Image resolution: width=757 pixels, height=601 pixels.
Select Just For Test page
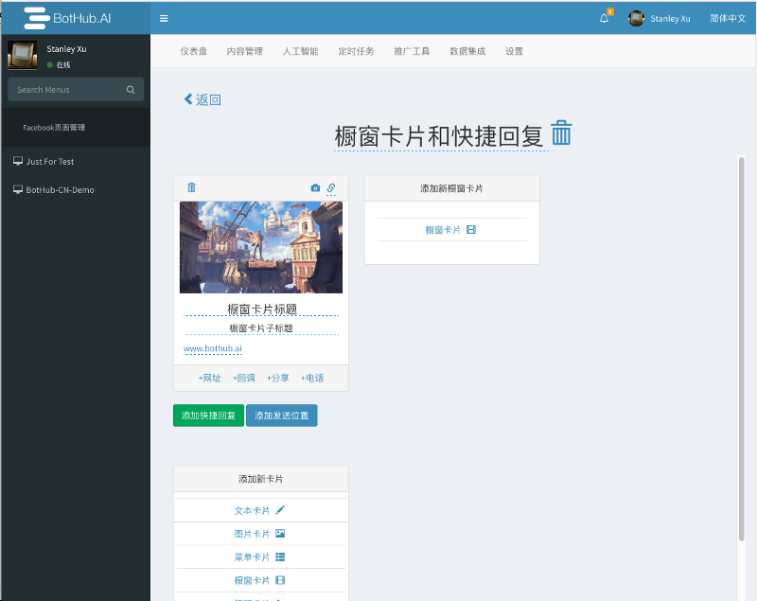click(x=50, y=161)
